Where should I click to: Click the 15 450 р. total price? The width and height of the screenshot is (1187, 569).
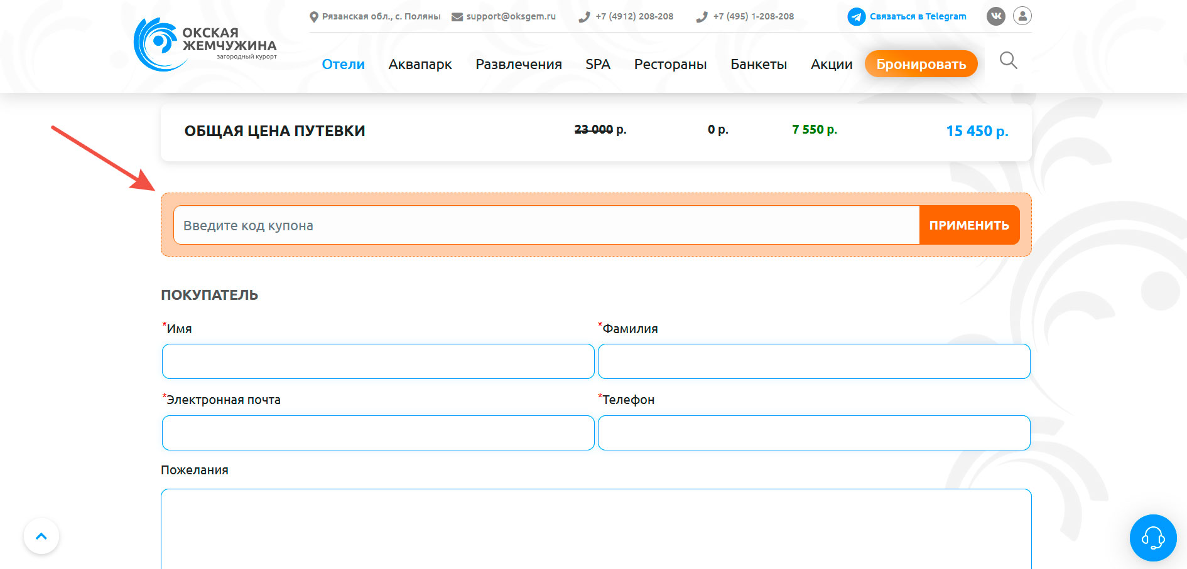[x=977, y=131]
